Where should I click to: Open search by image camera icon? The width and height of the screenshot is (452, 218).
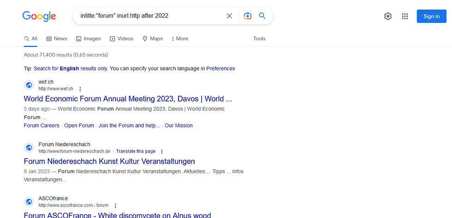tap(247, 16)
